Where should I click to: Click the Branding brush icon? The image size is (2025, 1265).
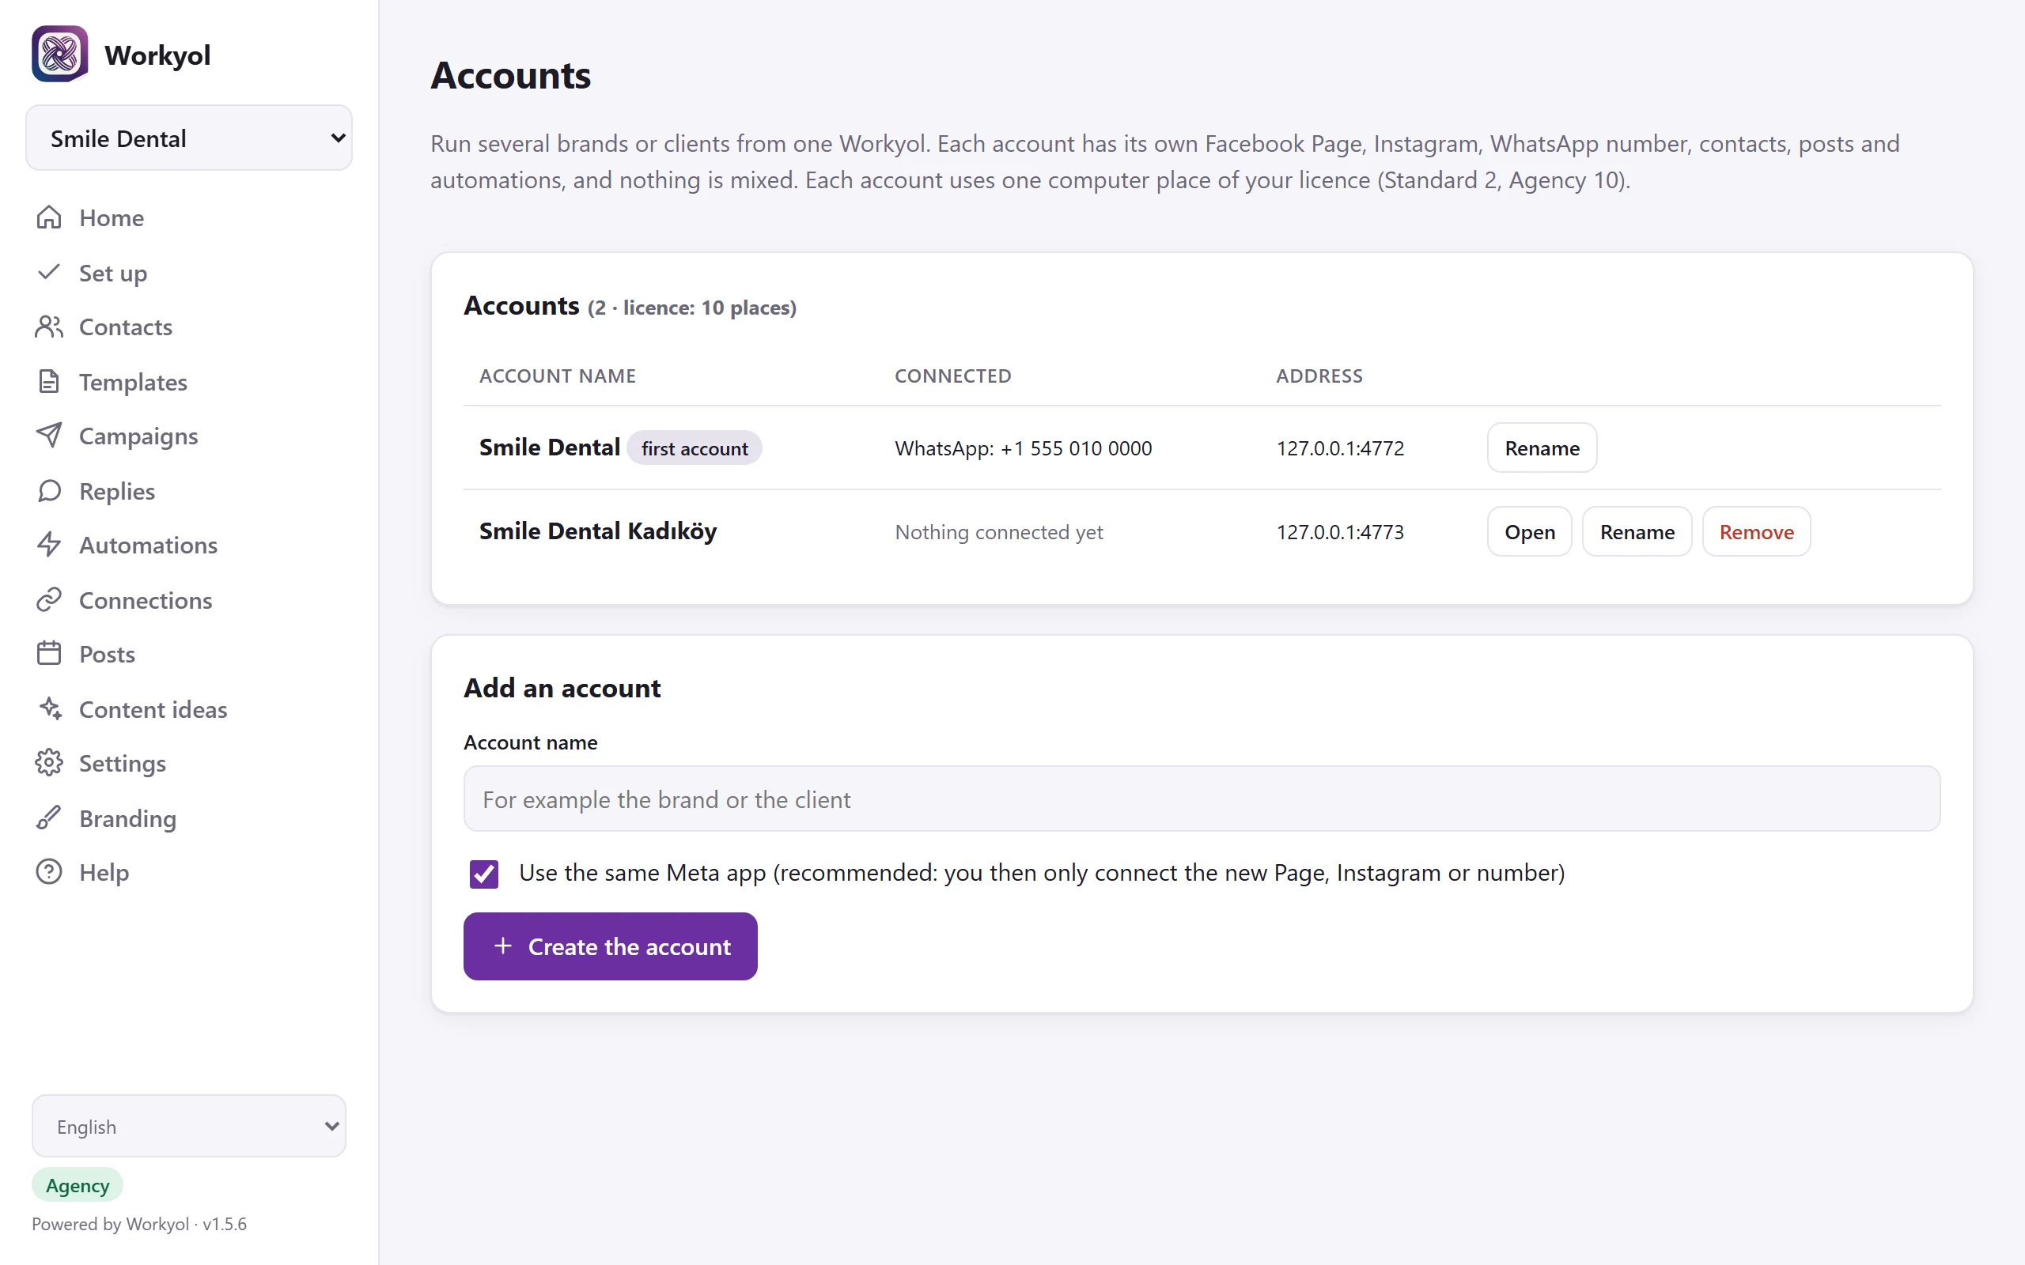[x=49, y=818]
